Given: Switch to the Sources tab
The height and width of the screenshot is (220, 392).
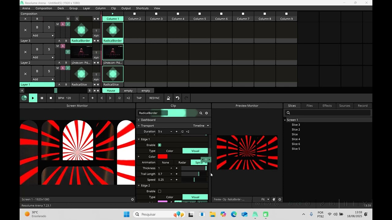Looking at the screenshot, I should [345, 106].
